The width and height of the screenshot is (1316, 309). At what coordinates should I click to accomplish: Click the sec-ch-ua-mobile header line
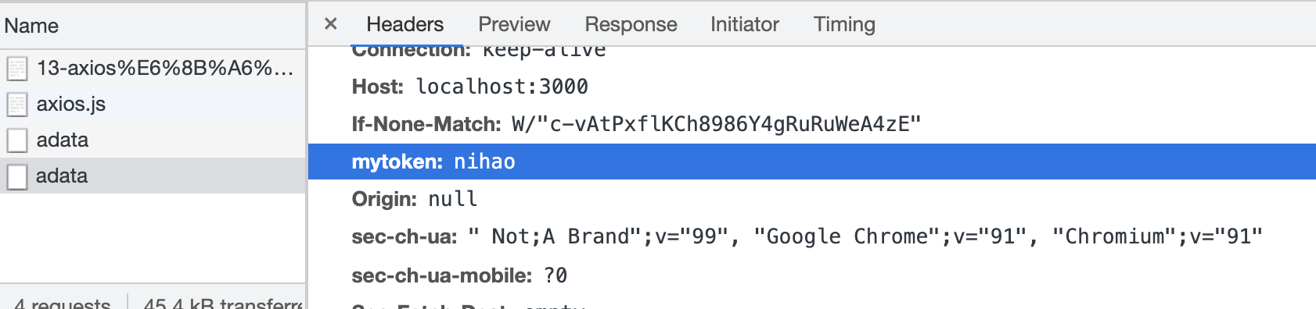(459, 275)
